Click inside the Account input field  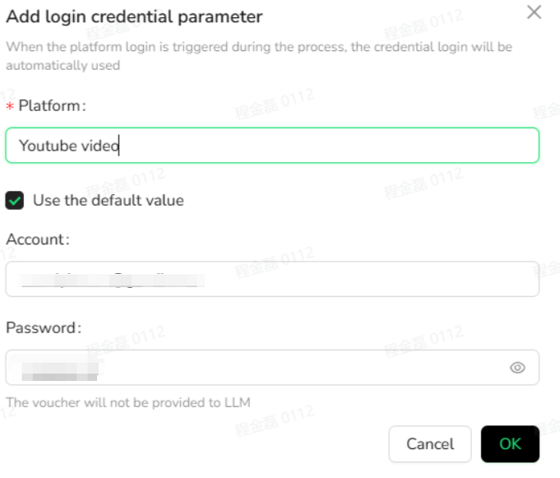pos(272,279)
